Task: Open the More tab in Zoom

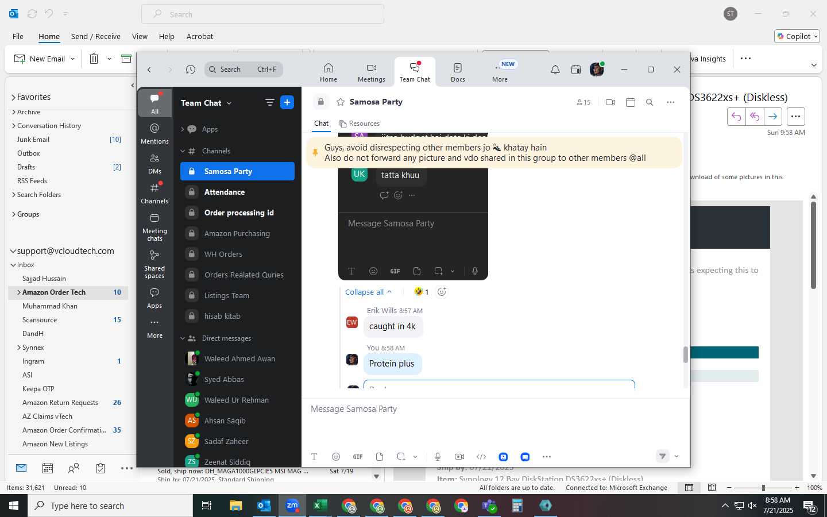Action: (x=500, y=72)
